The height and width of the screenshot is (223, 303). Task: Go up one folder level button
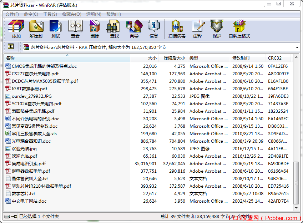click(x=11, y=47)
